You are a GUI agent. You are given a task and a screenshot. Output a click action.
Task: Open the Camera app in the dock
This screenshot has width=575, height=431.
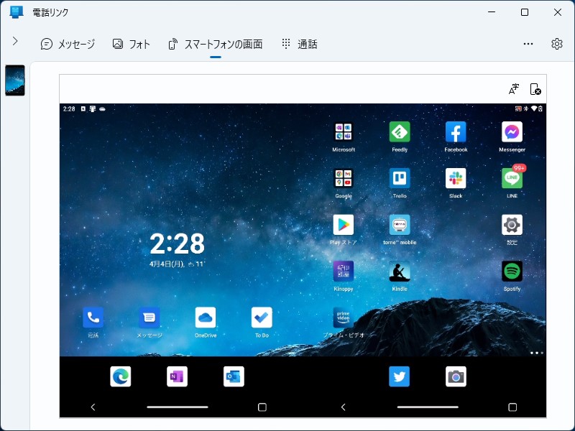coord(454,376)
